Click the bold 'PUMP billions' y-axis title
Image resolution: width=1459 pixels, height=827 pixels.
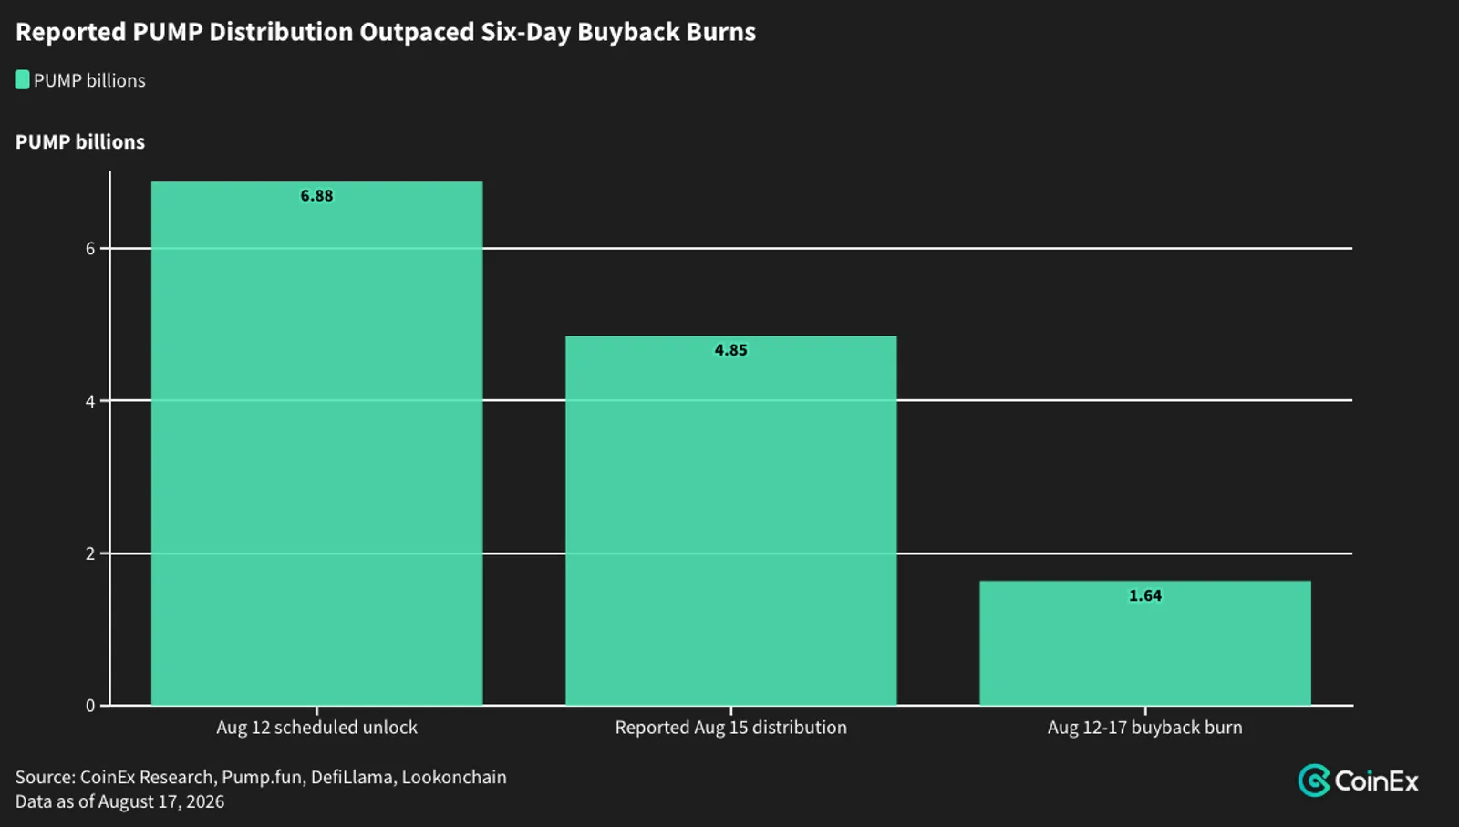pos(80,142)
